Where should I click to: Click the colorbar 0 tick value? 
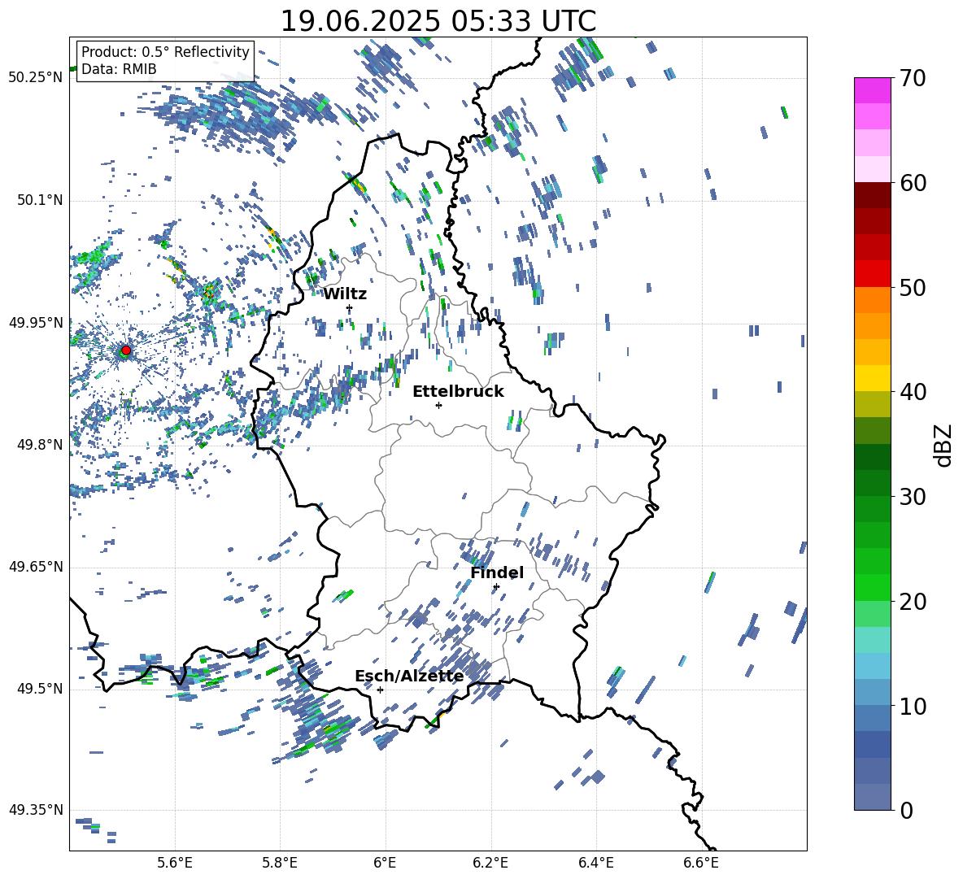tap(907, 810)
